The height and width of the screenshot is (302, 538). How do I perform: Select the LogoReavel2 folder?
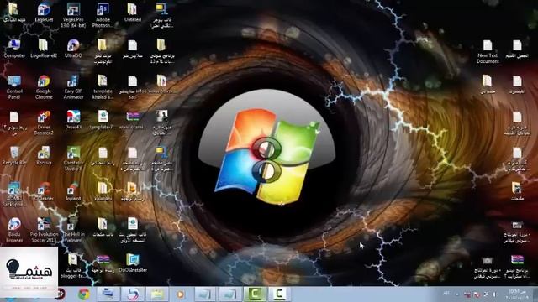44,49
